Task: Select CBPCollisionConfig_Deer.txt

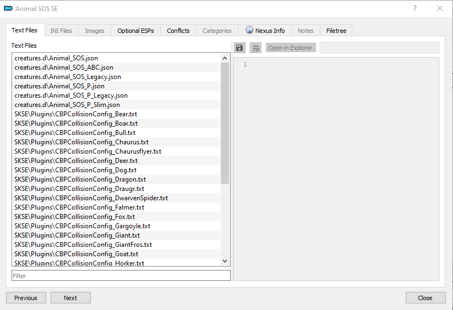Action: click(117, 160)
